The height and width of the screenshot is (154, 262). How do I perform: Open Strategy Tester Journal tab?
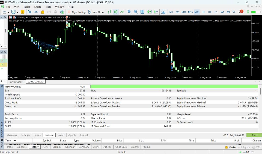pyautogui.click(x=84, y=135)
